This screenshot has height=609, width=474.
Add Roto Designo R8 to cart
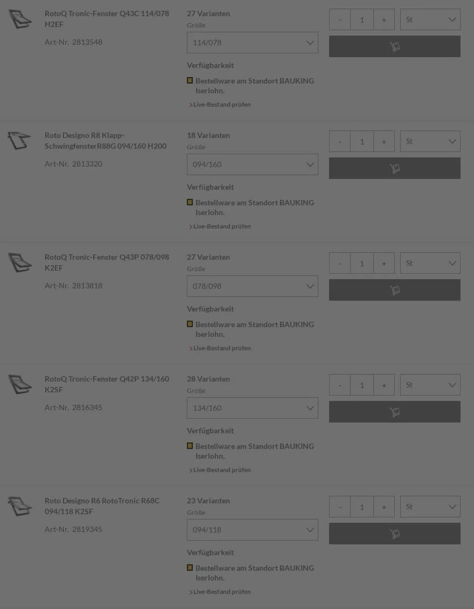click(394, 168)
